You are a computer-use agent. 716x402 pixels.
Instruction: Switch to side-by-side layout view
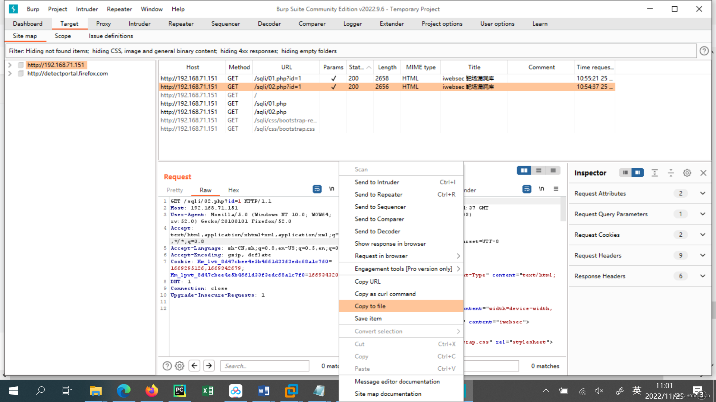click(524, 170)
